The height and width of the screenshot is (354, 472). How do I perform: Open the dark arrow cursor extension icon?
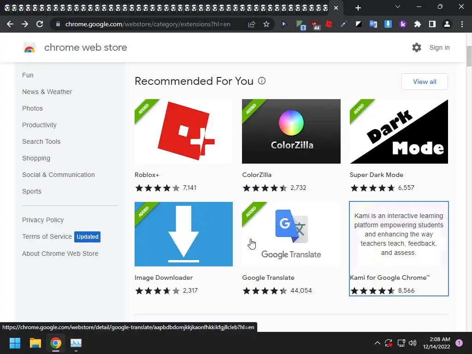pos(284,24)
